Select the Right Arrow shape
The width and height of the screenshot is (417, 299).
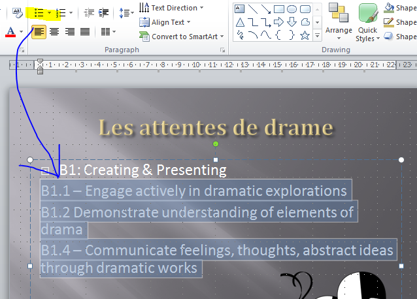click(x=278, y=22)
